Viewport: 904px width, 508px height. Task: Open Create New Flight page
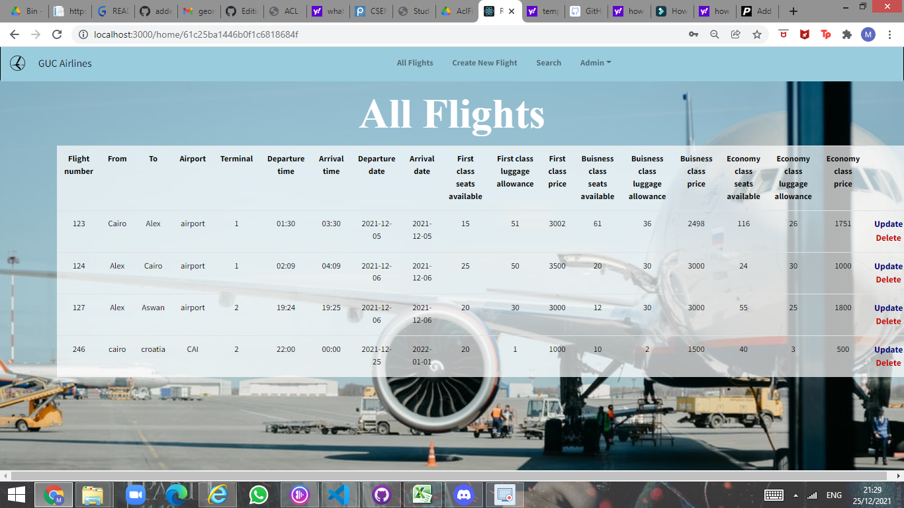484,63
